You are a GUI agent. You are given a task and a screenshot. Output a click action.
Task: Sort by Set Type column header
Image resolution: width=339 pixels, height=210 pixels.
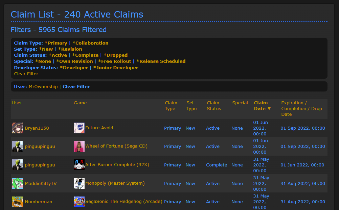point(191,106)
